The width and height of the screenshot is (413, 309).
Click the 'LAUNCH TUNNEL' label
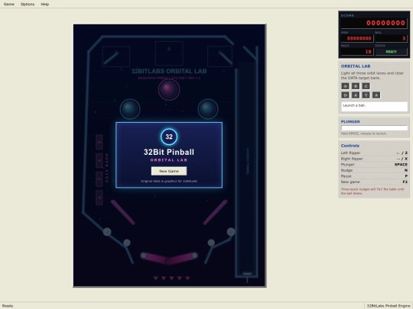(x=248, y=161)
